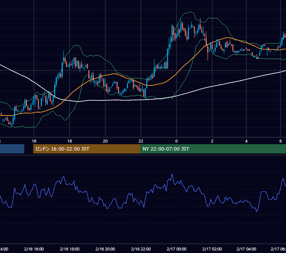Click the 2/17 04:00 date label
The image size is (286, 253).
click(x=246, y=249)
